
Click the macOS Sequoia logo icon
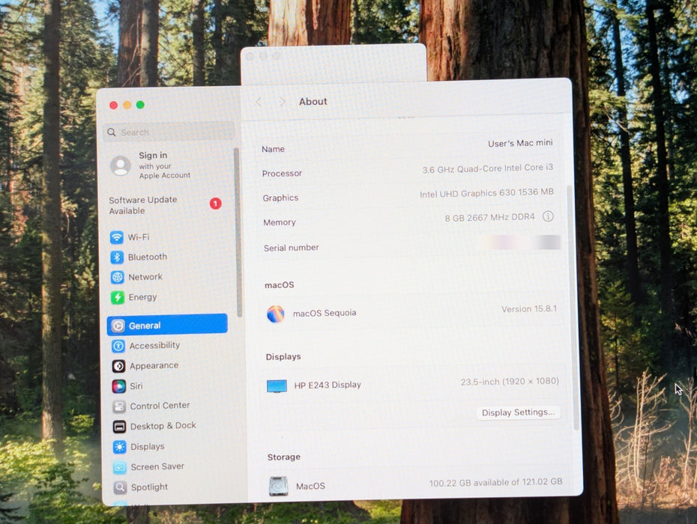[276, 314]
